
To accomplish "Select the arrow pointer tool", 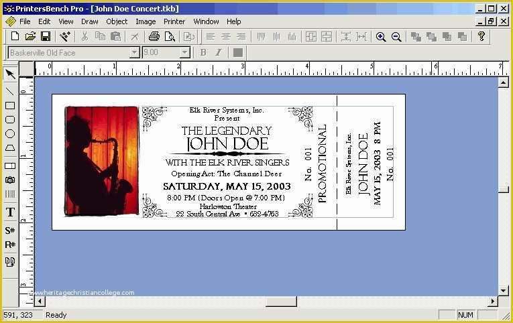I will click(x=10, y=74).
